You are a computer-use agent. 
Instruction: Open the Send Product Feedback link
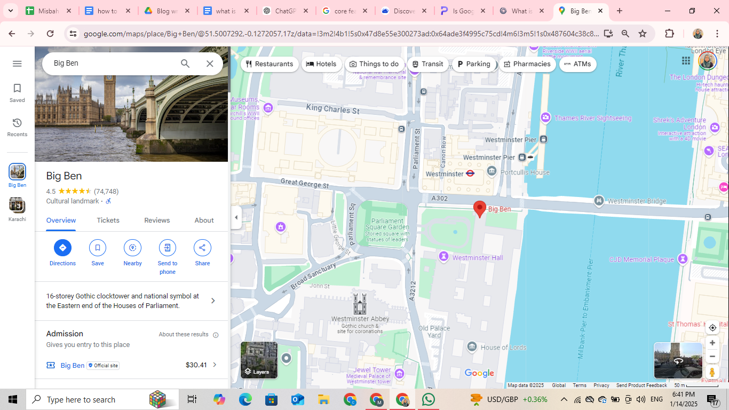pos(641,385)
